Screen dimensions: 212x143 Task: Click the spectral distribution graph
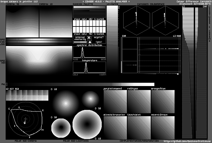tap(89, 52)
